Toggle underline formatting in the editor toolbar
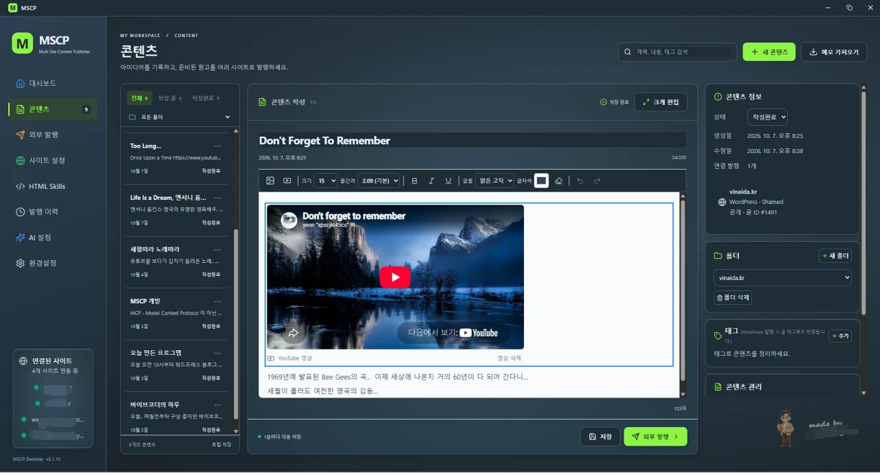880x473 pixels. tap(449, 181)
